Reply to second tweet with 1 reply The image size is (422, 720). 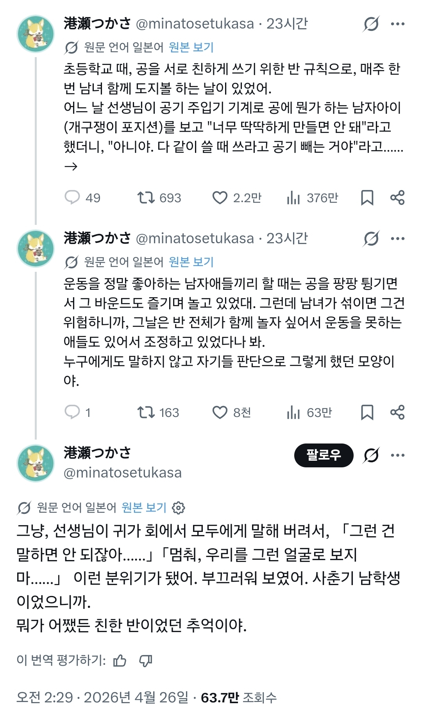pyautogui.click(x=72, y=412)
